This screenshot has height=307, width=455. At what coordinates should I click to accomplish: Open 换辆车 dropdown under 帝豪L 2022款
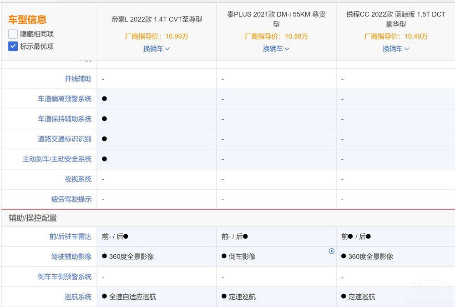click(x=157, y=49)
